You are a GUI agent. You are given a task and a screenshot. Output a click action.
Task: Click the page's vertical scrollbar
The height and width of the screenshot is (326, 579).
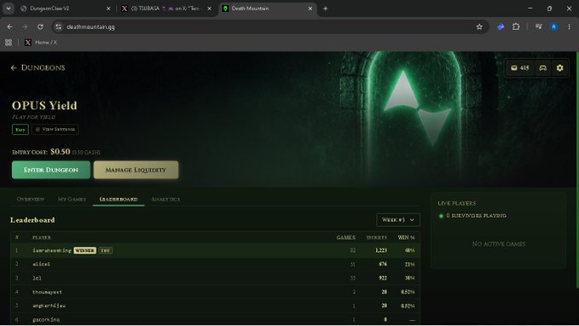[x=577, y=170]
